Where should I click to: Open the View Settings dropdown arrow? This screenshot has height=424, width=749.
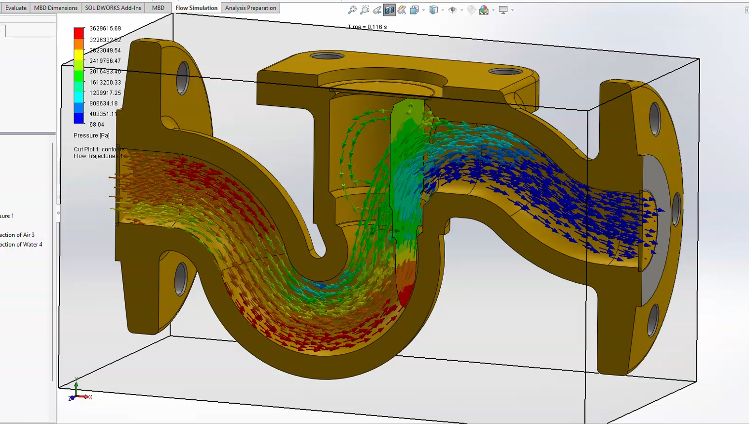513,10
